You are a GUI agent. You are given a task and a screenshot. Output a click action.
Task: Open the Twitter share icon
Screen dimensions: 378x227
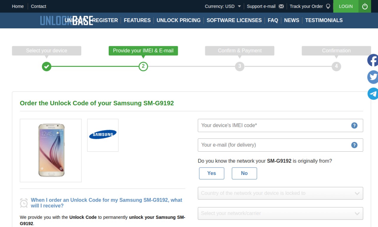(373, 77)
